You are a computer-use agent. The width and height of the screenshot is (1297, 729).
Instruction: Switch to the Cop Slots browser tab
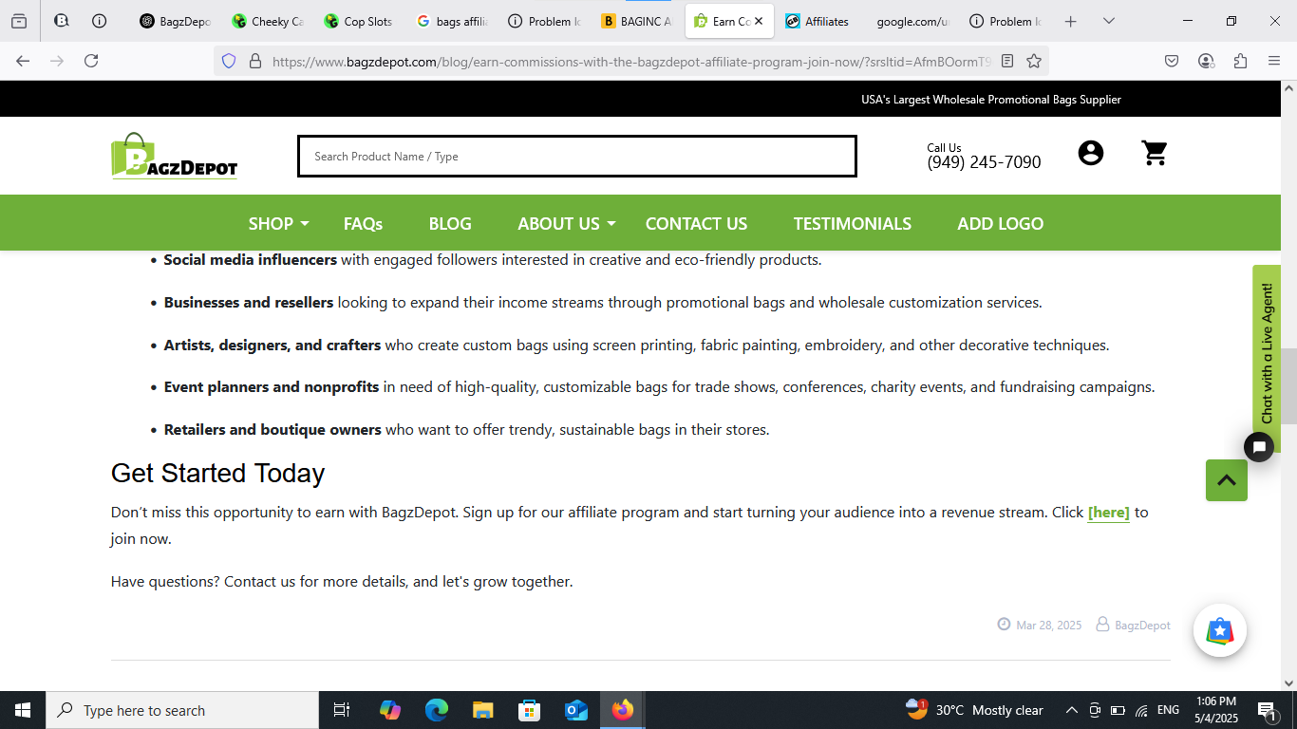click(x=359, y=21)
